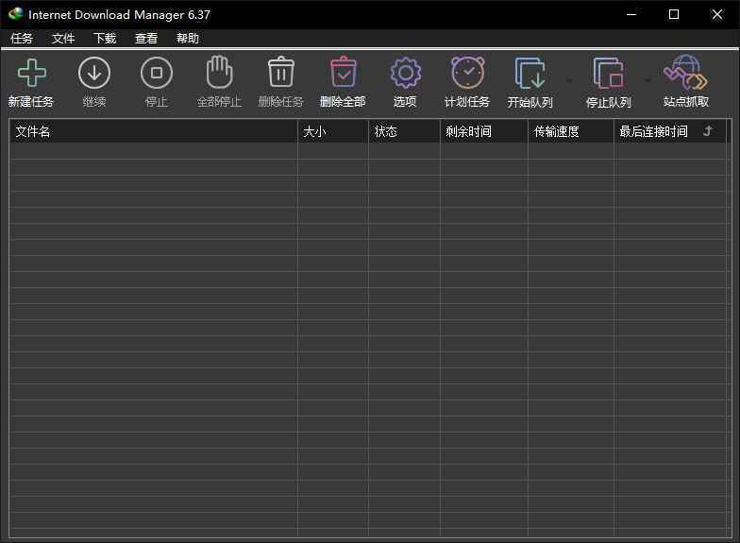Click the sort arrow in the last column header
This screenshot has width=740, height=543.
point(708,130)
